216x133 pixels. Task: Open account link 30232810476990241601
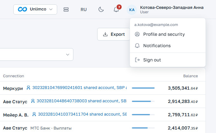click(x=79, y=87)
